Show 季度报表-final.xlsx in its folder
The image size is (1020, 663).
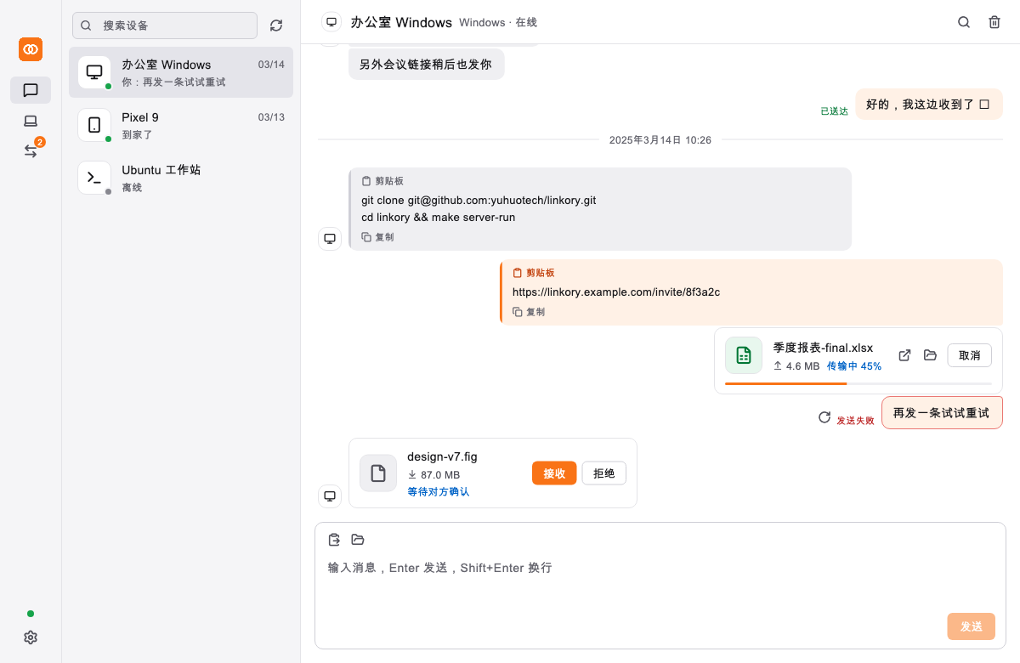[x=930, y=355]
